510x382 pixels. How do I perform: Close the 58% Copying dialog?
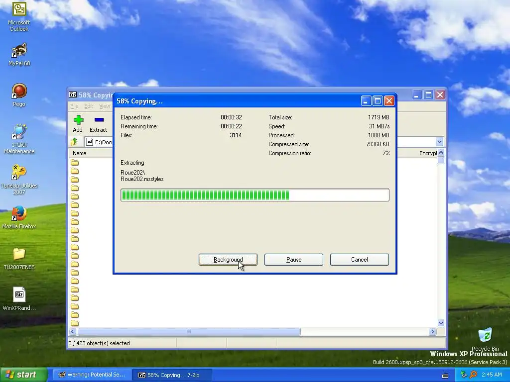click(x=389, y=101)
